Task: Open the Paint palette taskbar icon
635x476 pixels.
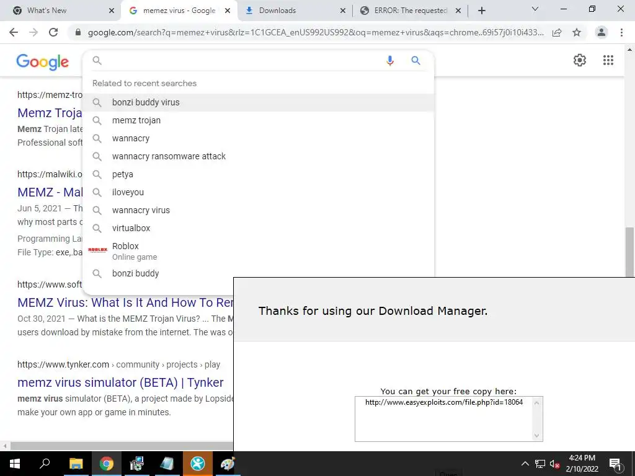Action: pos(227,464)
